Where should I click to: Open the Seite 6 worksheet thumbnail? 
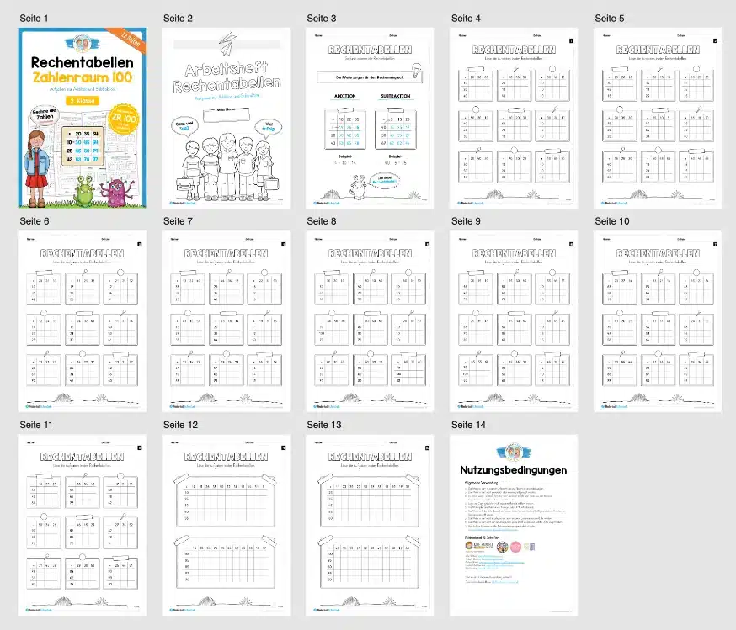82,320
